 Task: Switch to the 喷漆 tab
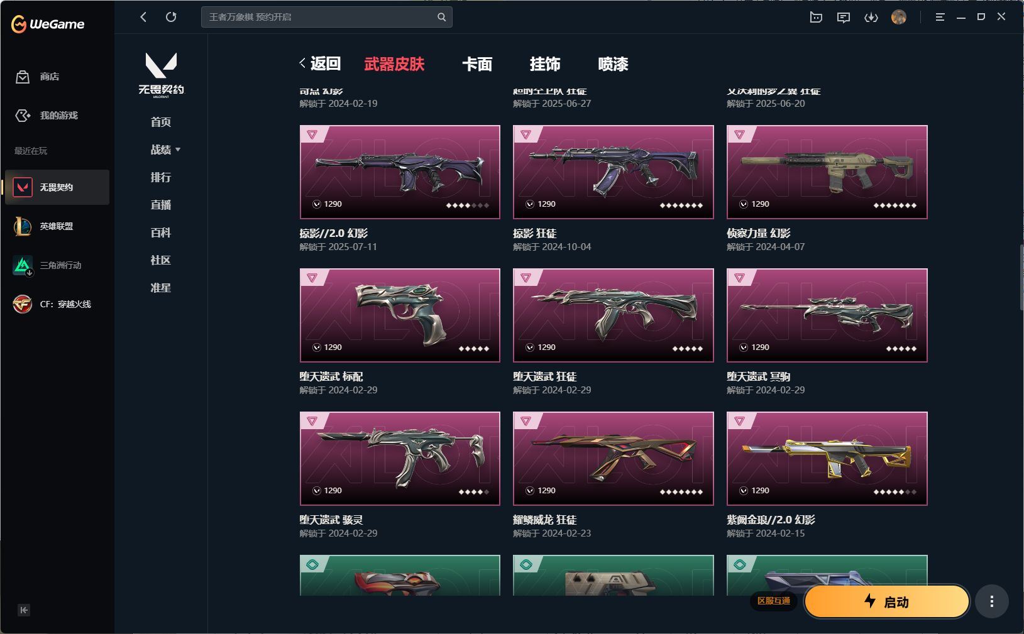pyautogui.click(x=613, y=64)
